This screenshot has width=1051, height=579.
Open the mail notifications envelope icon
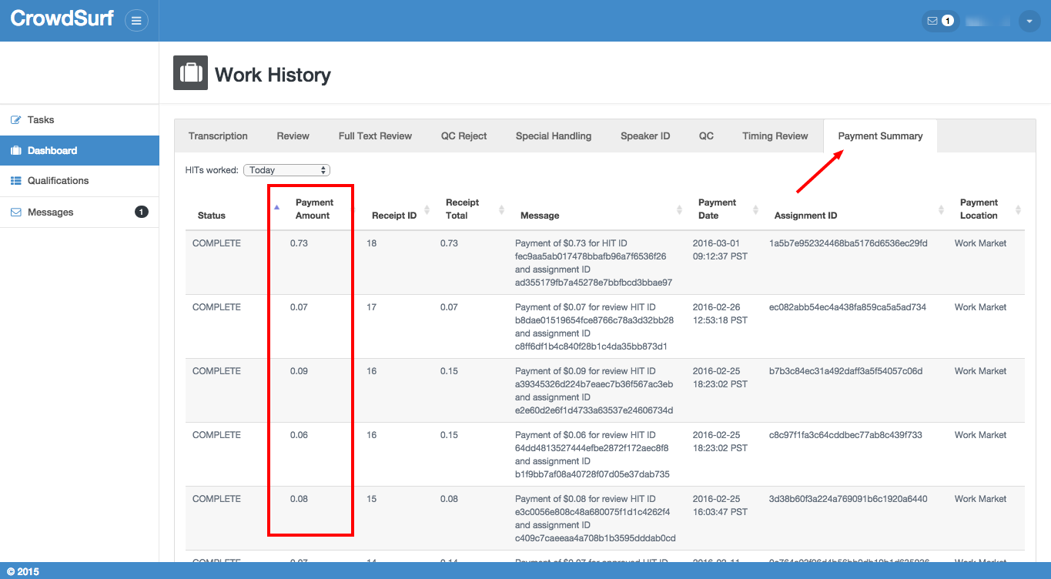932,21
